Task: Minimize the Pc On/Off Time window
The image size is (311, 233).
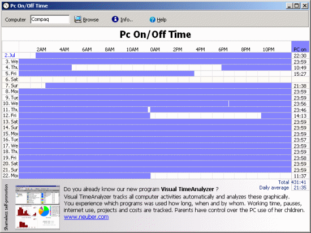Action: tap(290, 6)
